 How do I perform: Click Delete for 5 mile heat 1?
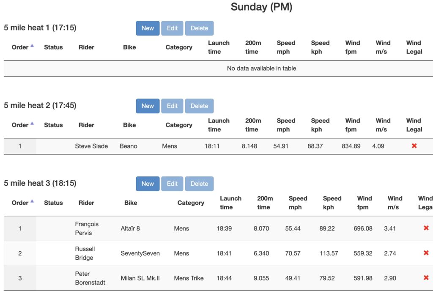pyautogui.click(x=199, y=28)
